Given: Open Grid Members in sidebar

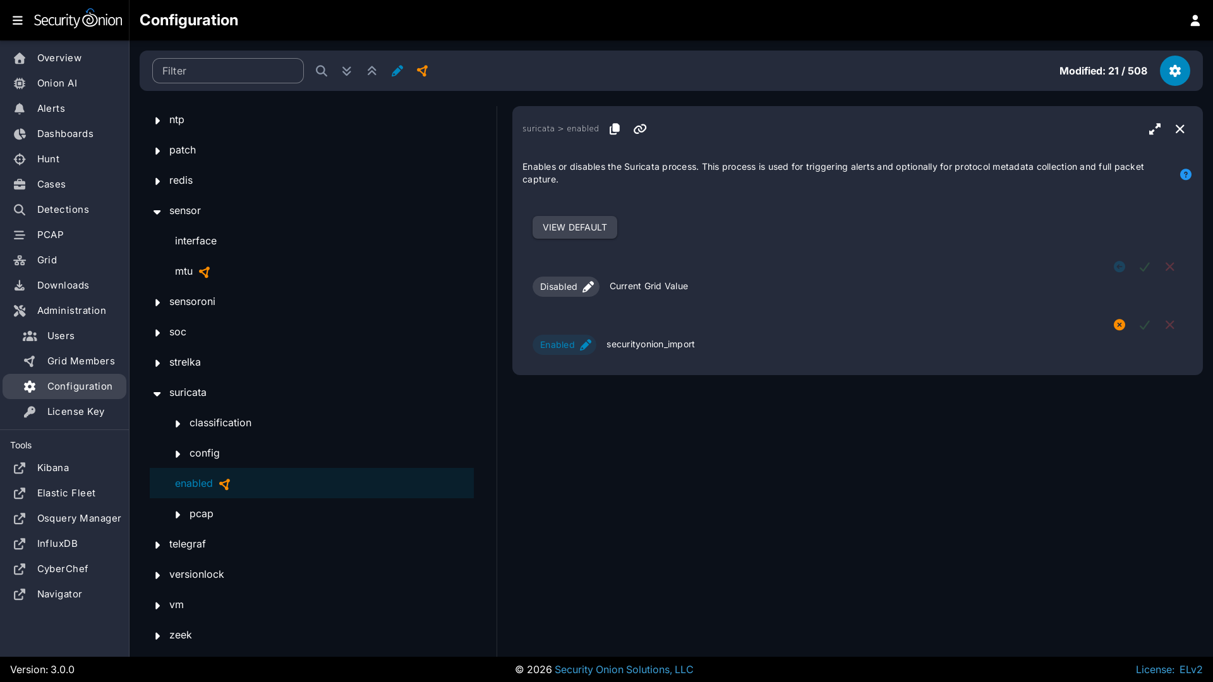Looking at the screenshot, I should pyautogui.click(x=81, y=361).
